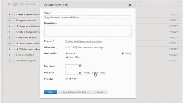This screenshot has width=183, height=103.
Task: Click high priority arrow on Publish press release
Action: [17, 49]
